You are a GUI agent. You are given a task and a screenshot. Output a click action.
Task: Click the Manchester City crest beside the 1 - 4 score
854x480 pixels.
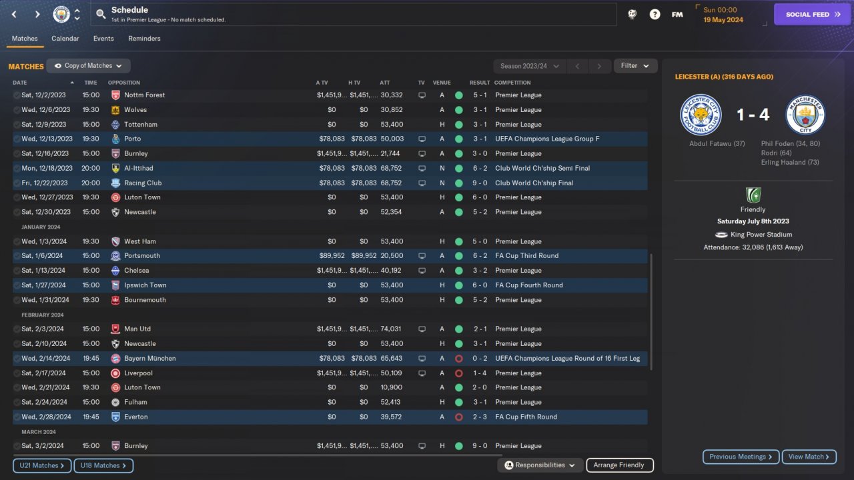(806, 115)
